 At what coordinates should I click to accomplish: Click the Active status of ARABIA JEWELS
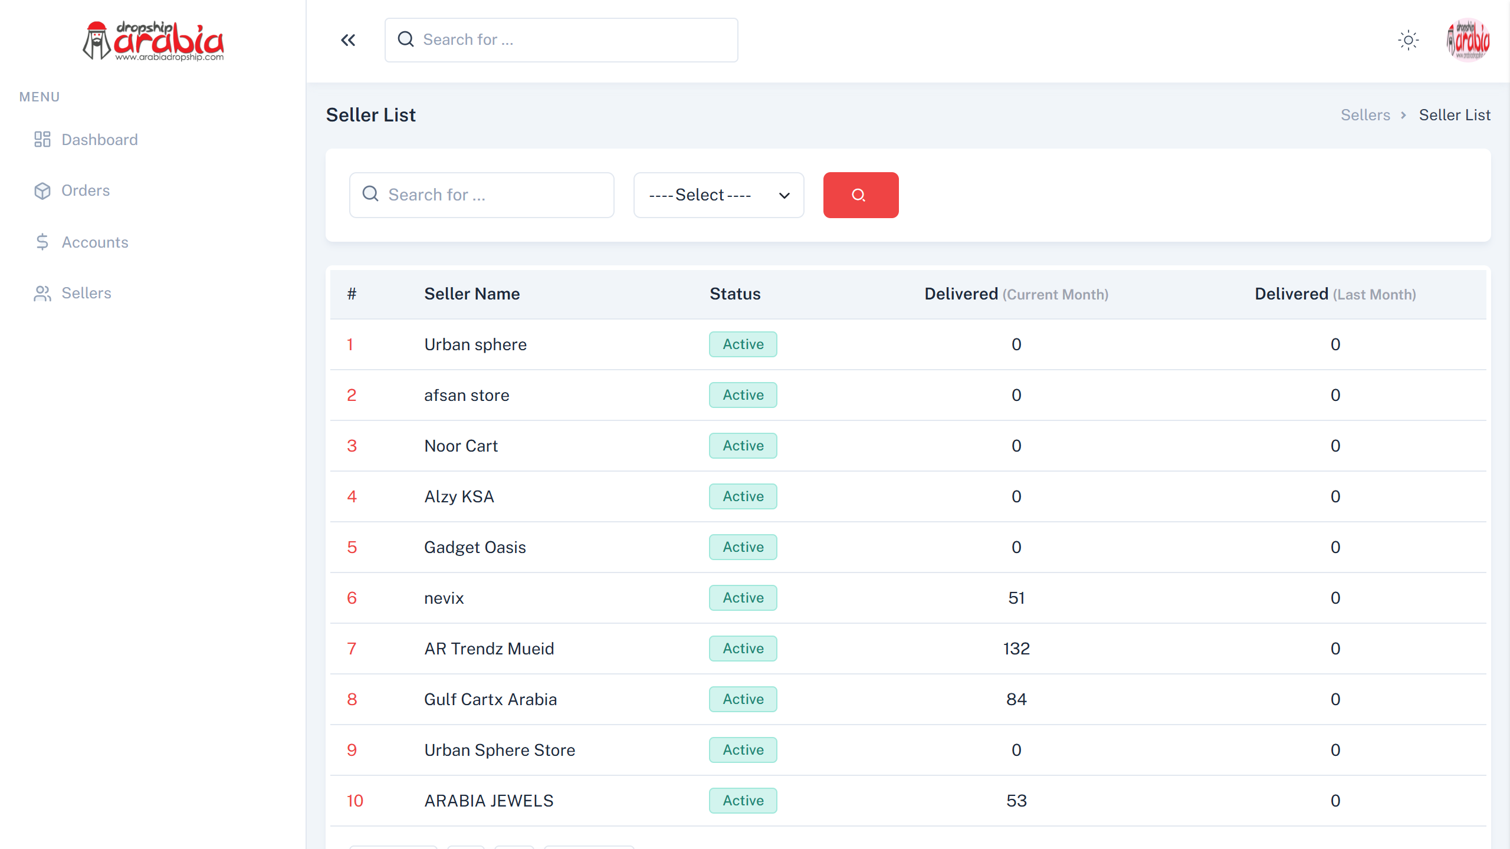tap(743, 801)
